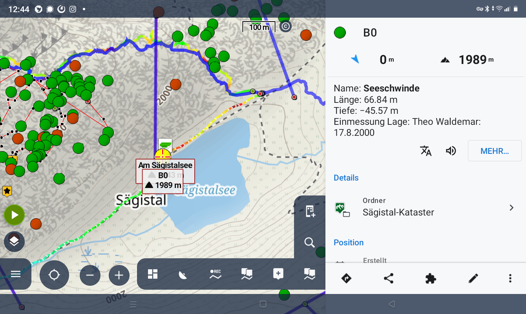Play description with the speaker icon
Image resolution: width=526 pixels, height=314 pixels.
click(451, 151)
